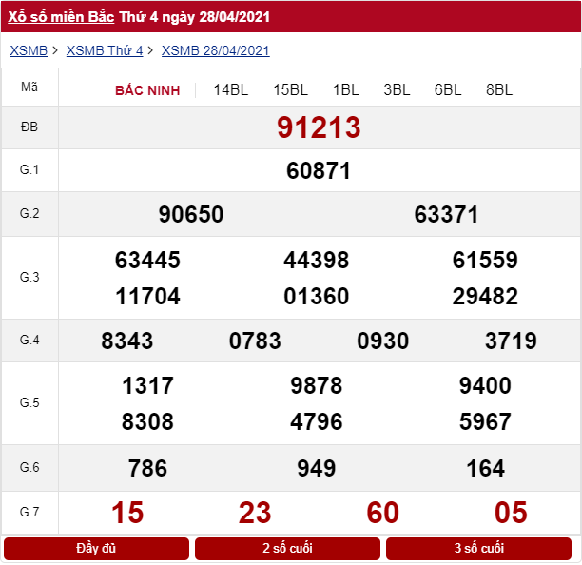Click the G.5 number 9400
The height and width of the screenshot is (565, 582).
tap(485, 385)
